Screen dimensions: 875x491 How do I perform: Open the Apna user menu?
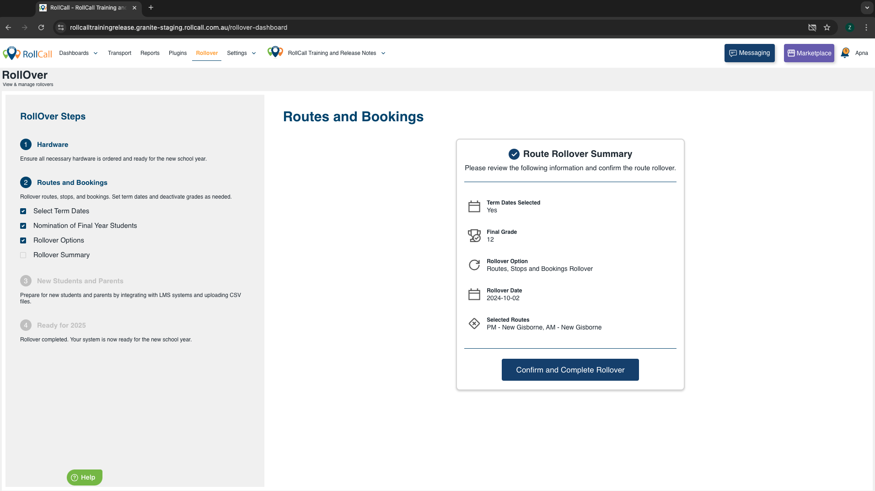(x=862, y=53)
